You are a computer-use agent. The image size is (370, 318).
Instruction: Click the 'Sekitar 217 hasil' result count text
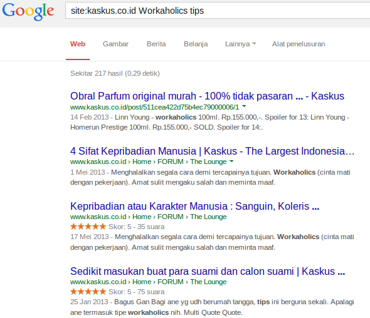click(115, 73)
